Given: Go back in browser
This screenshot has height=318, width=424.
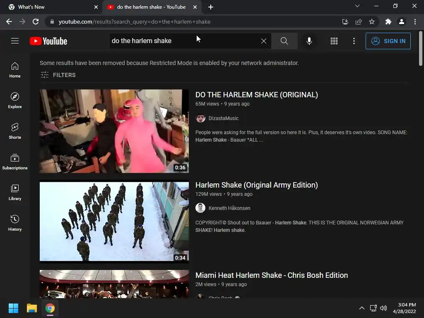Looking at the screenshot, I should (9, 22).
